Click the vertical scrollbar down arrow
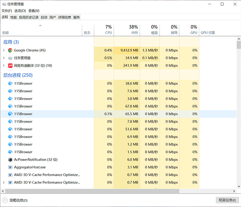 tap(239, 186)
